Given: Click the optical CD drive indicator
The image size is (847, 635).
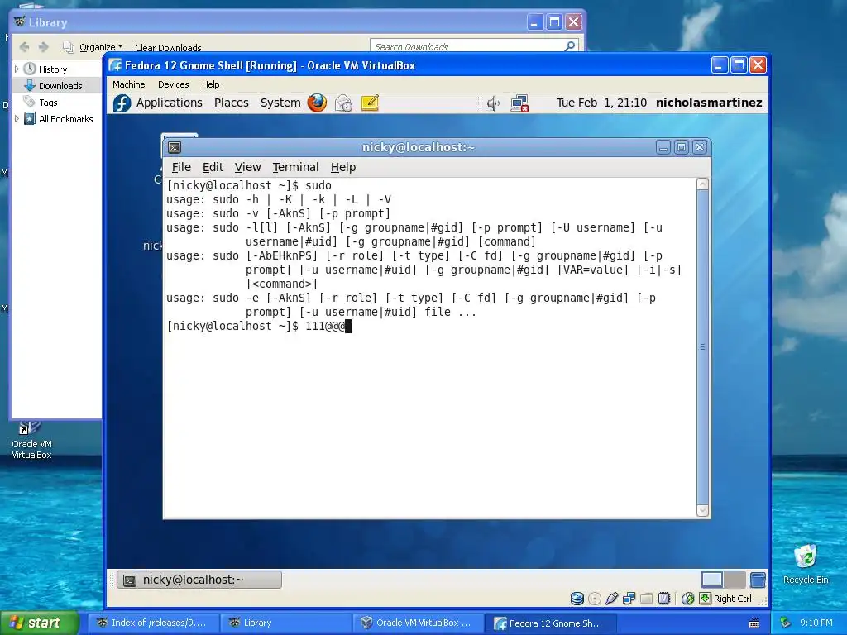Looking at the screenshot, I should click(594, 599).
